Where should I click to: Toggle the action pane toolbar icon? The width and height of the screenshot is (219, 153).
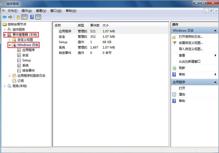tap(38, 17)
